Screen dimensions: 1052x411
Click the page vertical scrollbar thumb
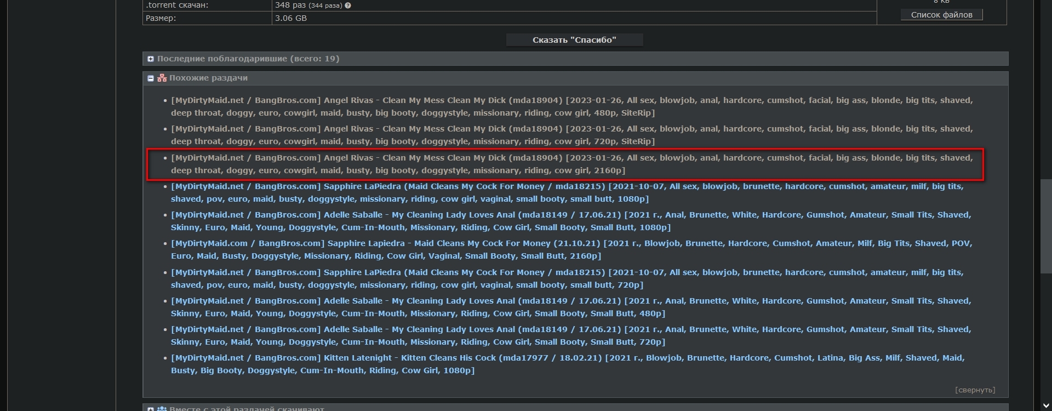coord(1046,226)
